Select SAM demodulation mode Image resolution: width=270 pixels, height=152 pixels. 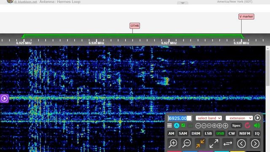click(183, 133)
